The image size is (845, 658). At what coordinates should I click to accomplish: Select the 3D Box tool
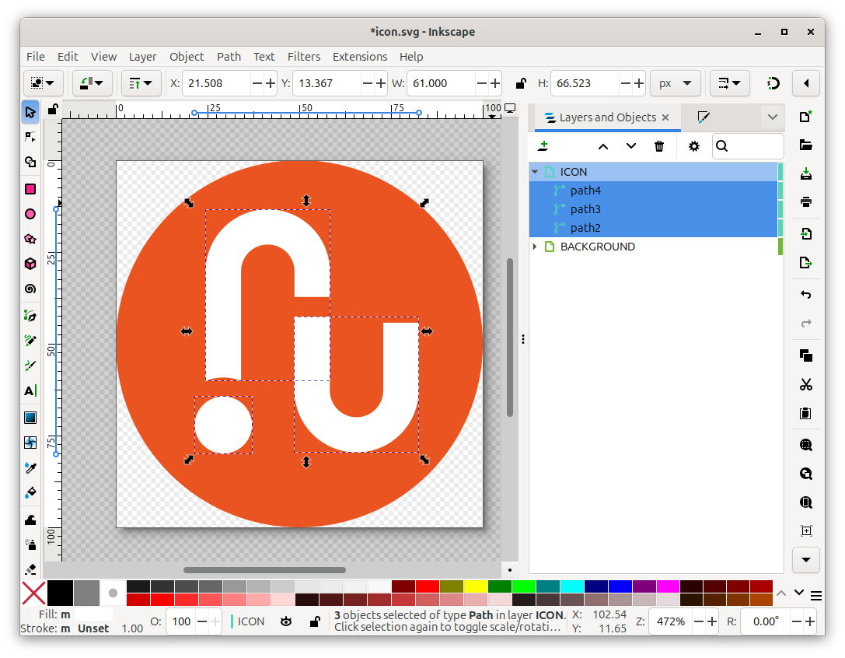tap(30, 264)
